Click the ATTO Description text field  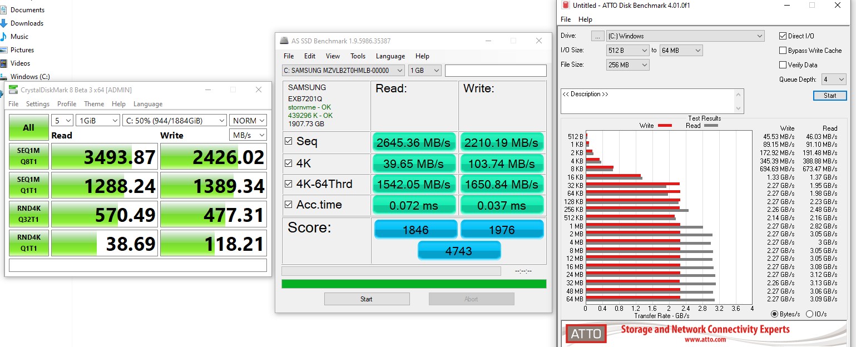click(x=648, y=101)
